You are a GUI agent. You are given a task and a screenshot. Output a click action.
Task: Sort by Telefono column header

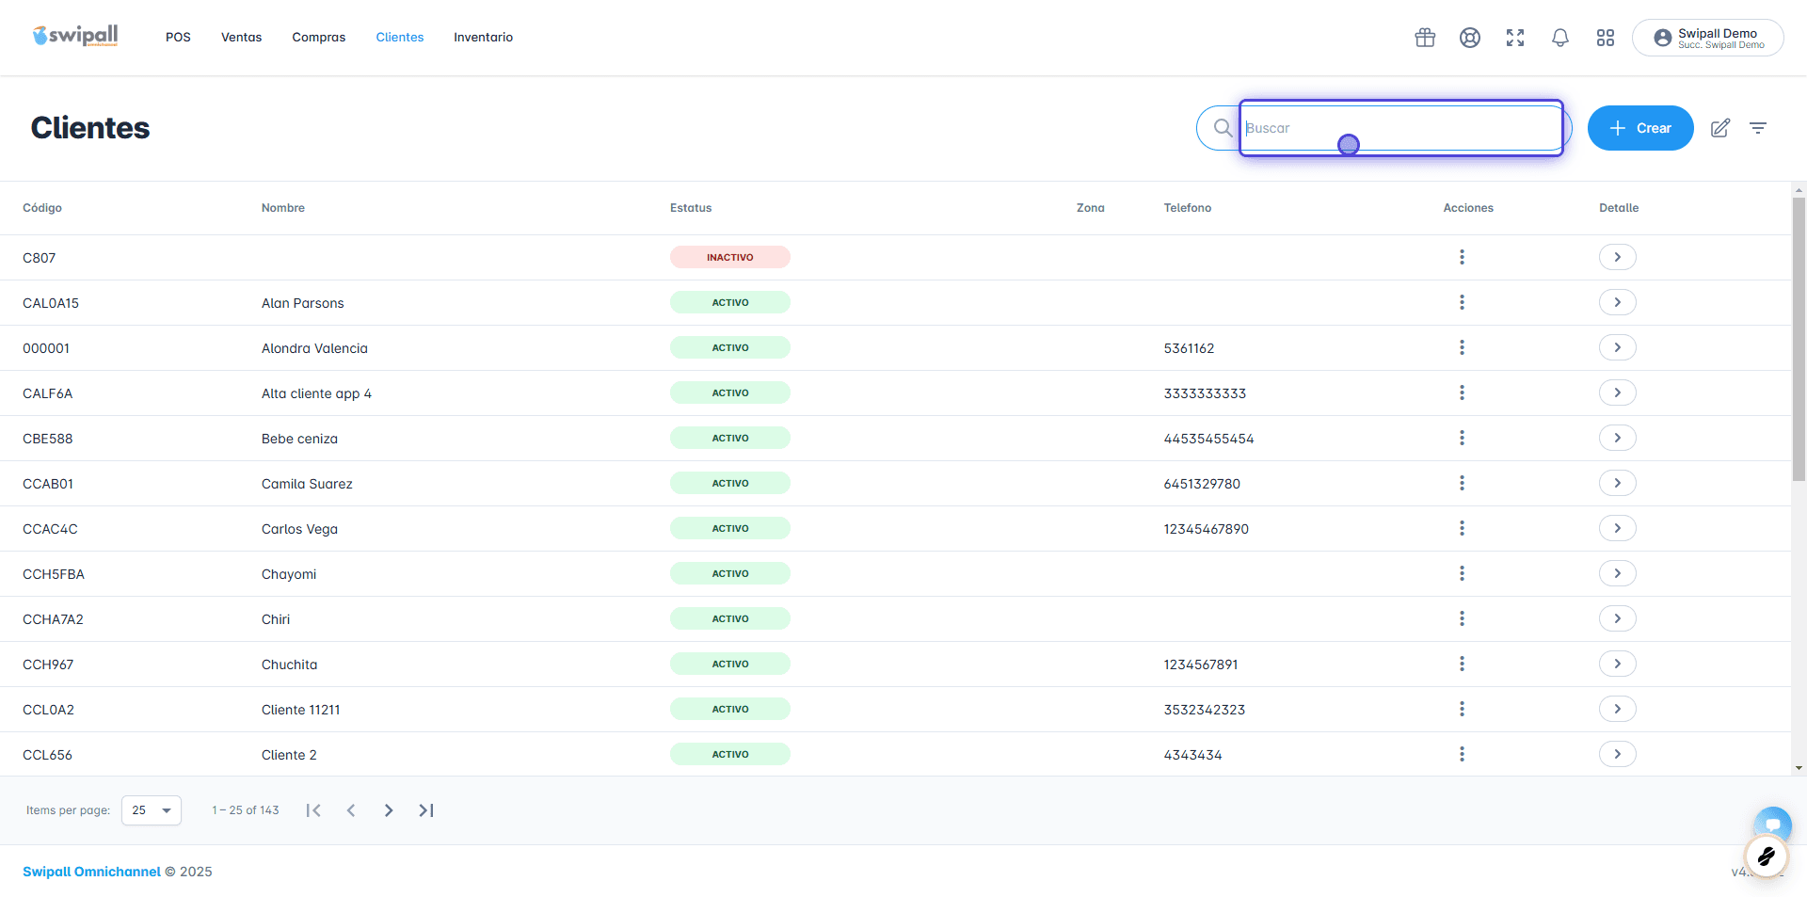[1188, 208]
